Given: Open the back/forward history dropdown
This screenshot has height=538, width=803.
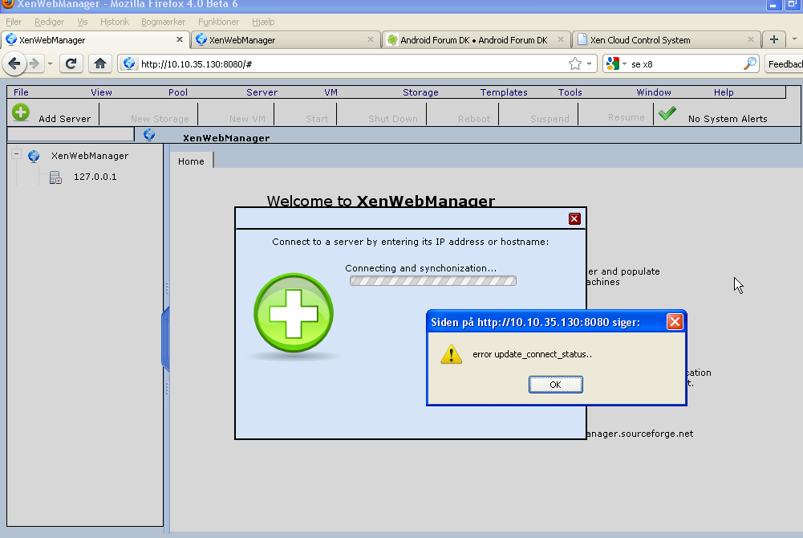Looking at the screenshot, I should click(x=50, y=63).
